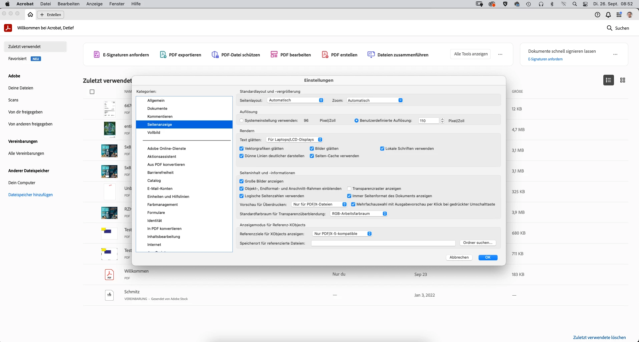Click Ordner suchen button
This screenshot has width=639, height=342.
coord(478,243)
